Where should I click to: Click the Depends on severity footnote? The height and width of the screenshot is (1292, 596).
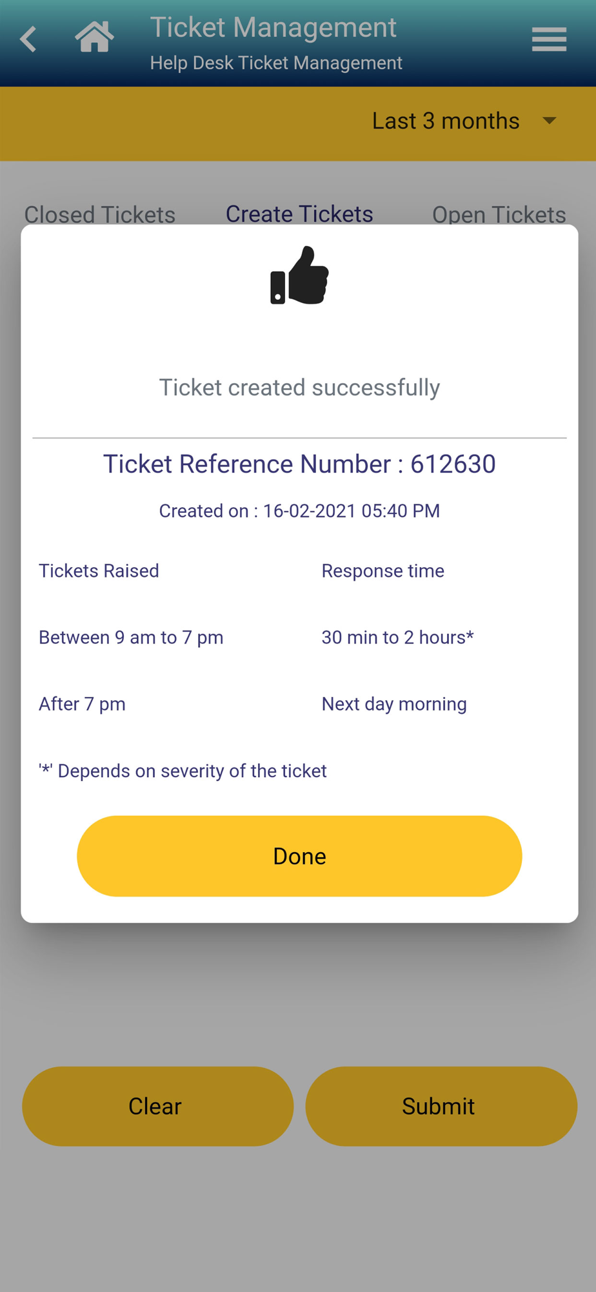(183, 771)
